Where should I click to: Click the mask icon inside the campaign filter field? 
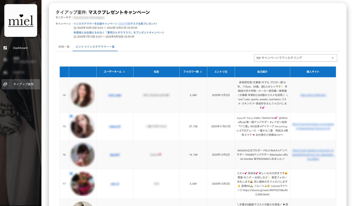[258, 58]
